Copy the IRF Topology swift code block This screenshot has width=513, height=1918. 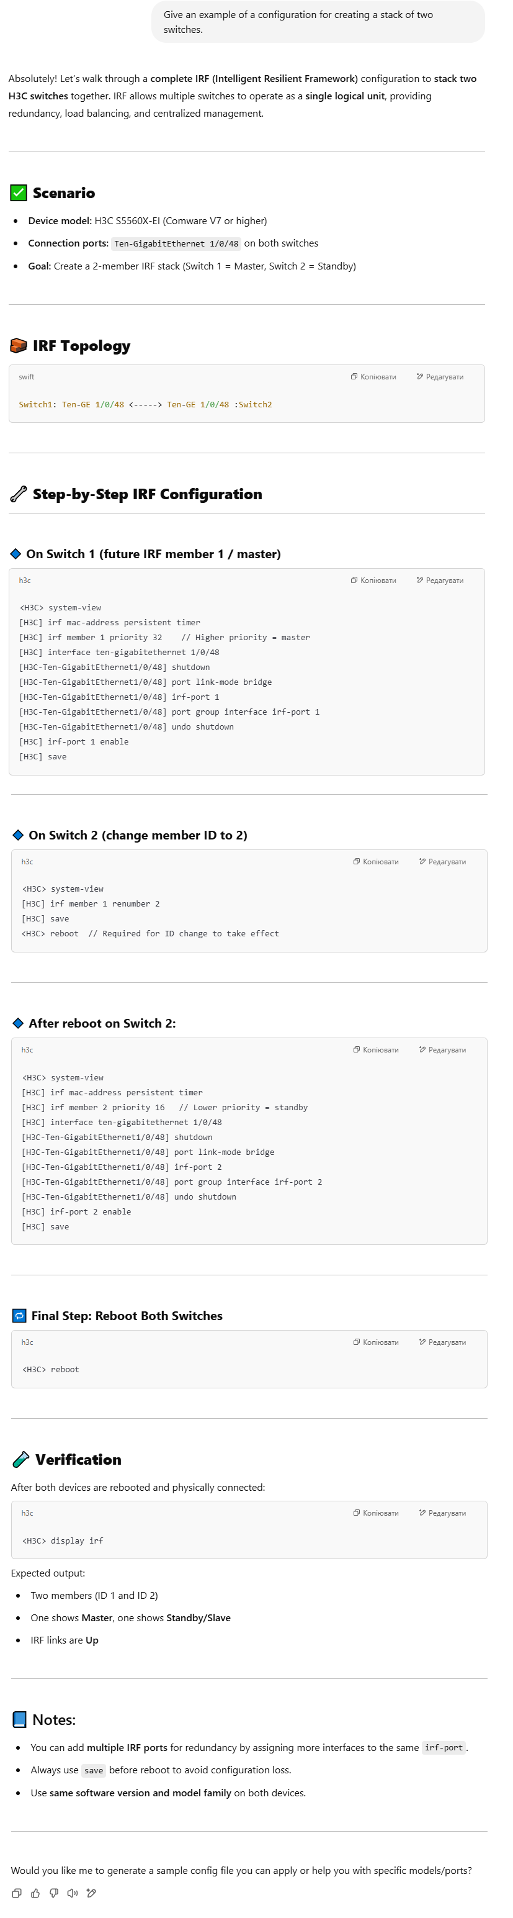(373, 377)
